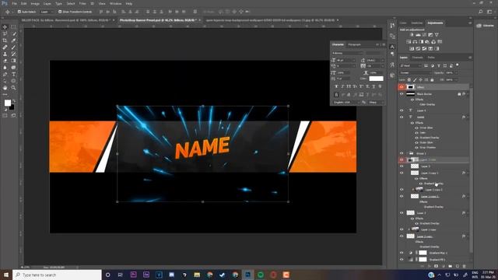The image size is (498, 280).
Task: Select the Lasso tool
Action: click(x=5, y=33)
